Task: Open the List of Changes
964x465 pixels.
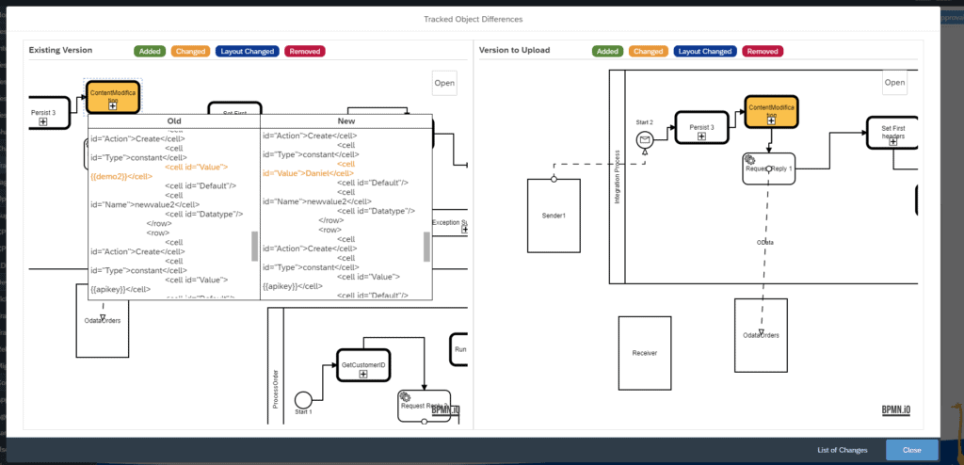Action: click(843, 450)
